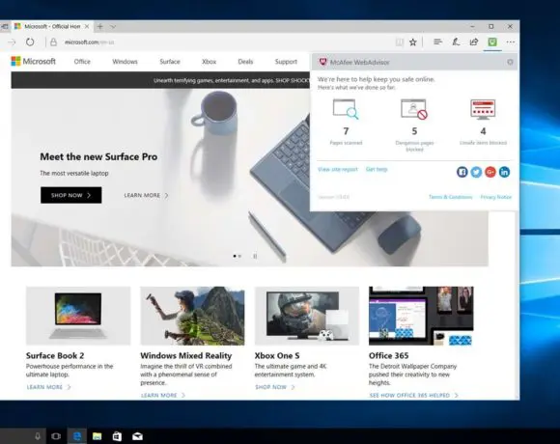This screenshot has height=444, width=560.
Task: Open Privacy Notice link
Action: [495, 197]
